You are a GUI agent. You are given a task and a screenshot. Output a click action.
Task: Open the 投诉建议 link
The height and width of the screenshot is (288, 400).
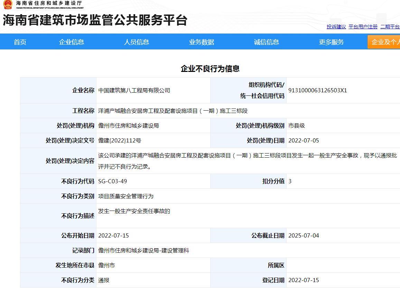(336, 27)
